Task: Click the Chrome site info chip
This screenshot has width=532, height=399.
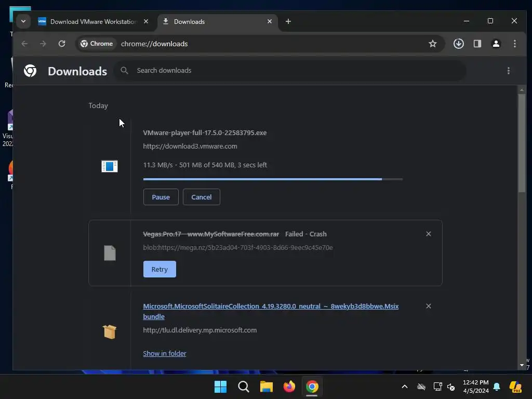Action: pyautogui.click(x=96, y=44)
